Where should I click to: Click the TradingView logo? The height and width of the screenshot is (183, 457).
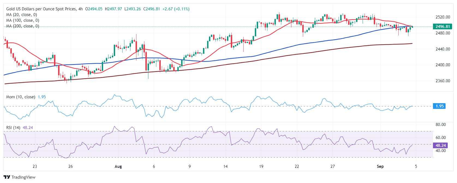(x=20, y=177)
